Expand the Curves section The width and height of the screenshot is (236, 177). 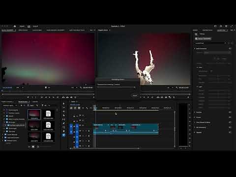click(x=195, y=118)
